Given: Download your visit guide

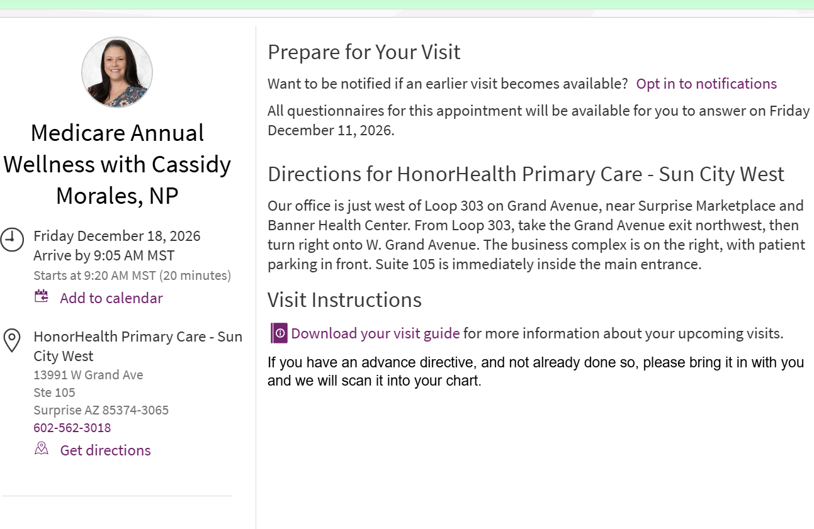Looking at the screenshot, I should pos(375,333).
